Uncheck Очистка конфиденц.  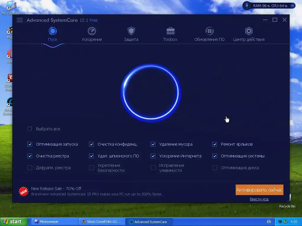(x=91, y=144)
